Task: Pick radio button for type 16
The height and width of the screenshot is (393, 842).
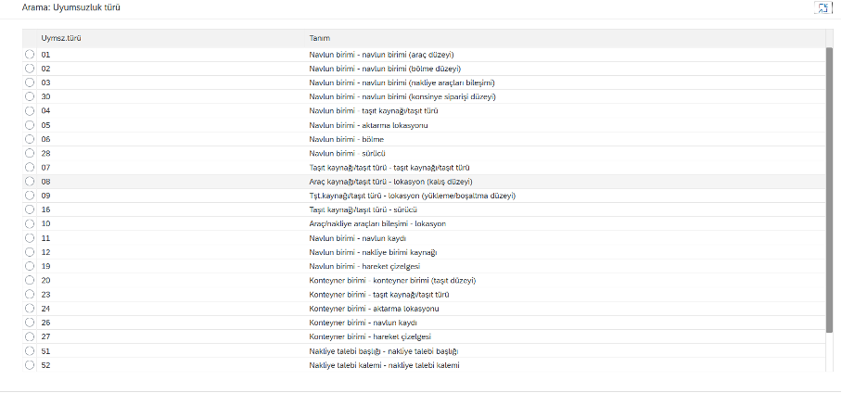Action: pos(30,209)
